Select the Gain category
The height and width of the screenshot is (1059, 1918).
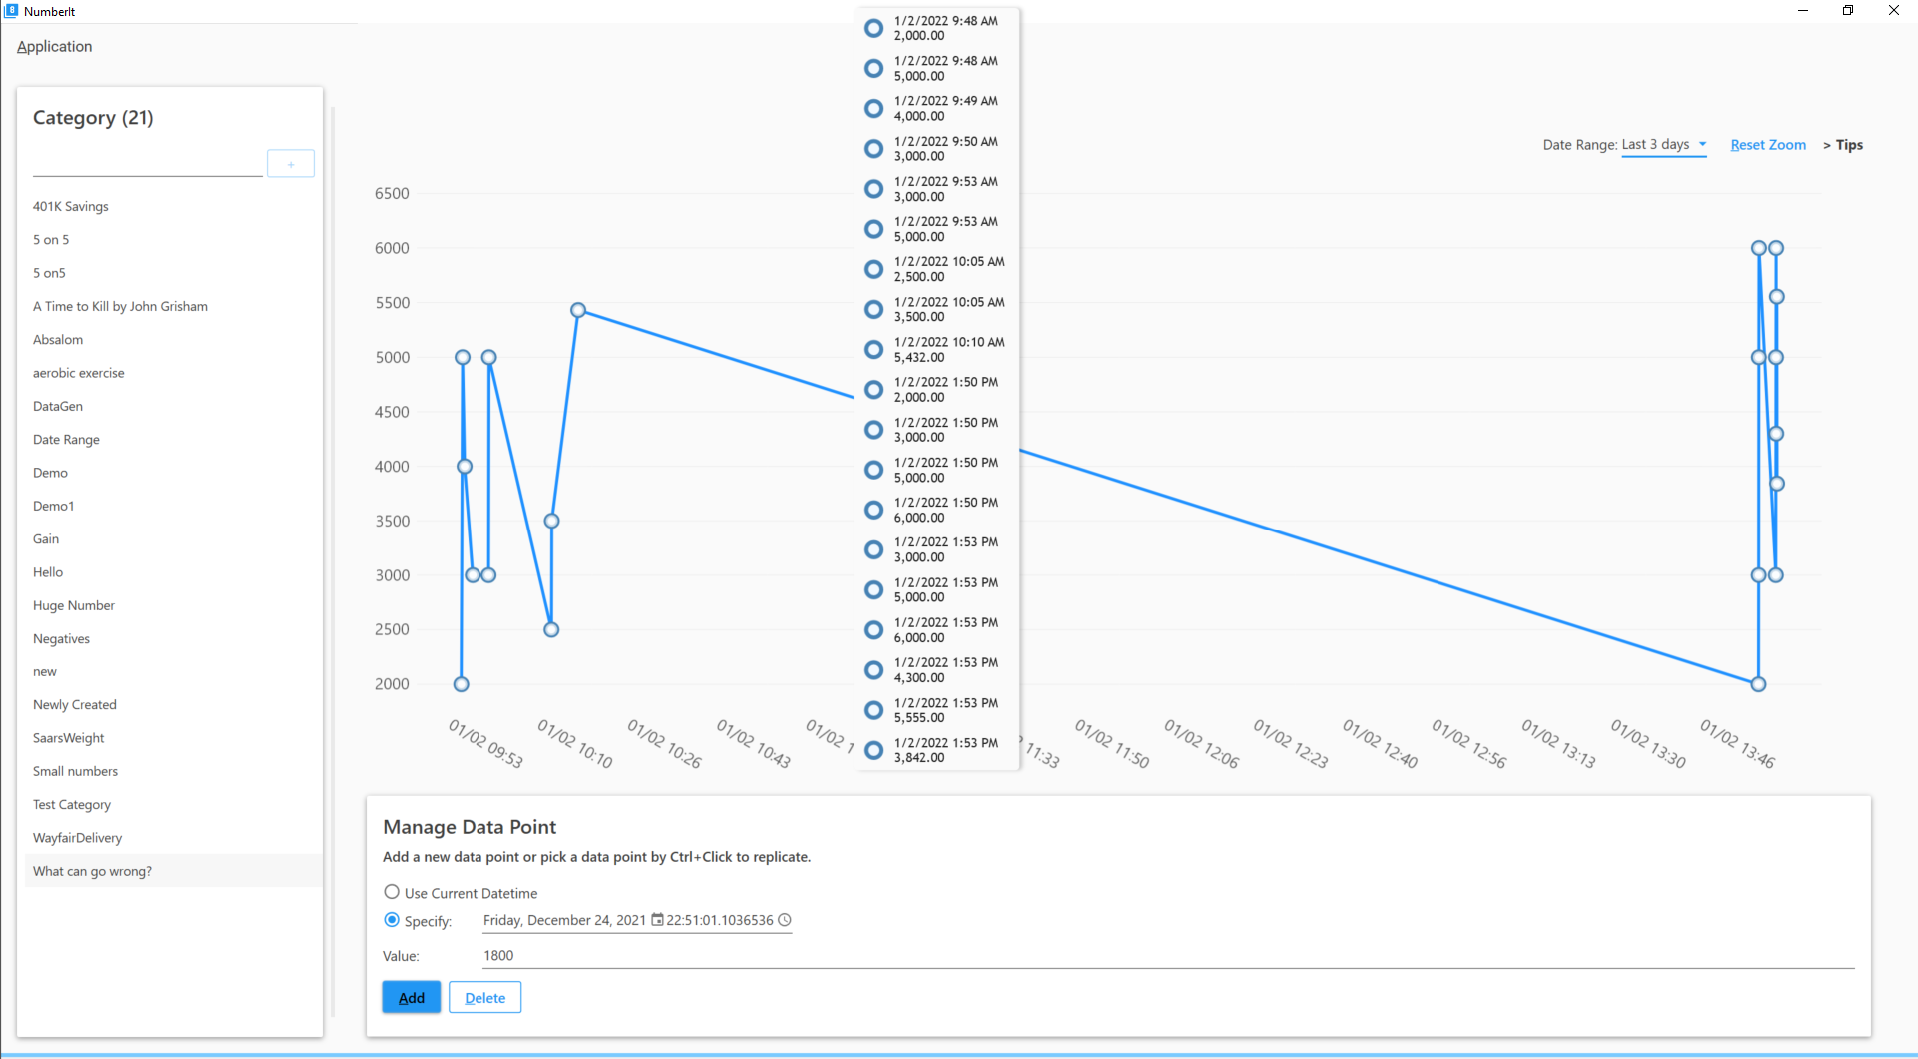172,538
